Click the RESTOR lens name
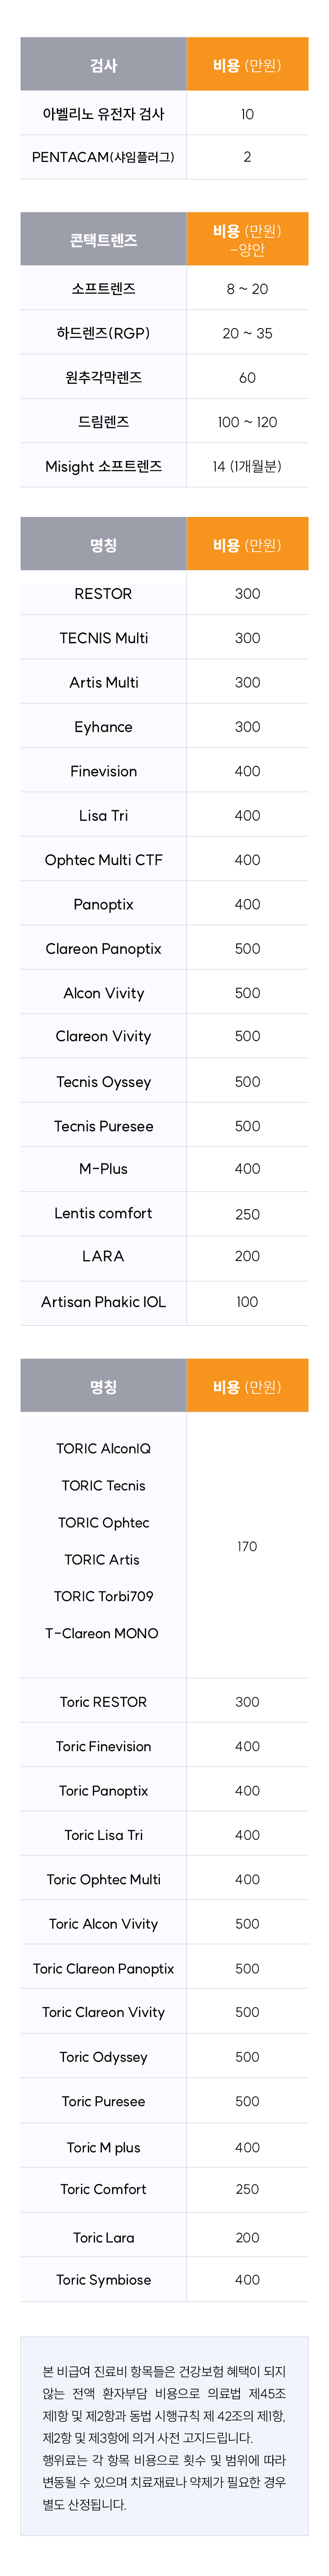This screenshot has height=2576, width=329. click(x=103, y=593)
